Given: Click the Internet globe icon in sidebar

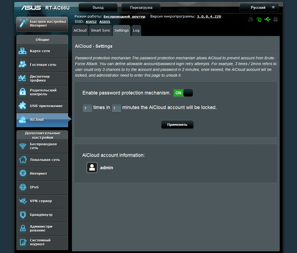Looking at the screenshot, I should pos(23,173).
